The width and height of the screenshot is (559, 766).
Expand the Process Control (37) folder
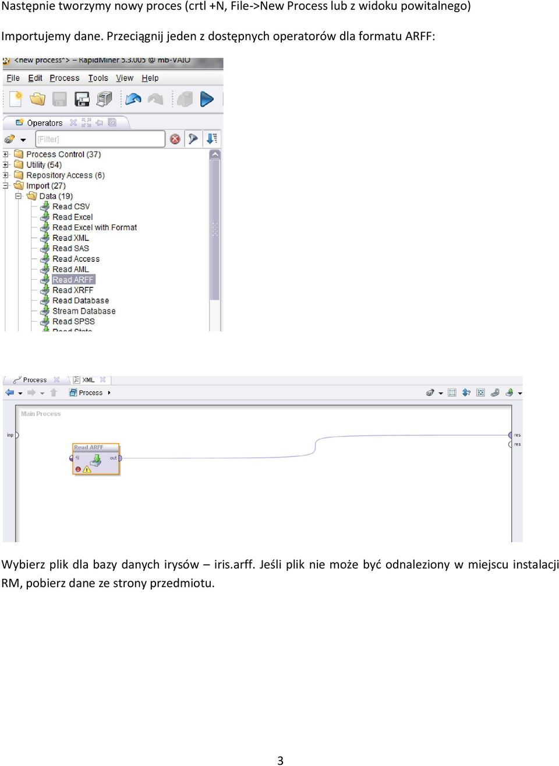tap(6, 154)
